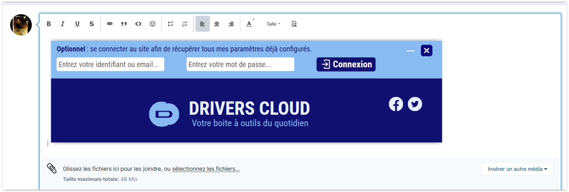The image size is (569, 192).
Task: Open the Facebook icon link
Action: pos(396,104)
